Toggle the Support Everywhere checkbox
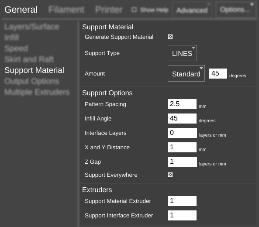 [x=170, y=175]
